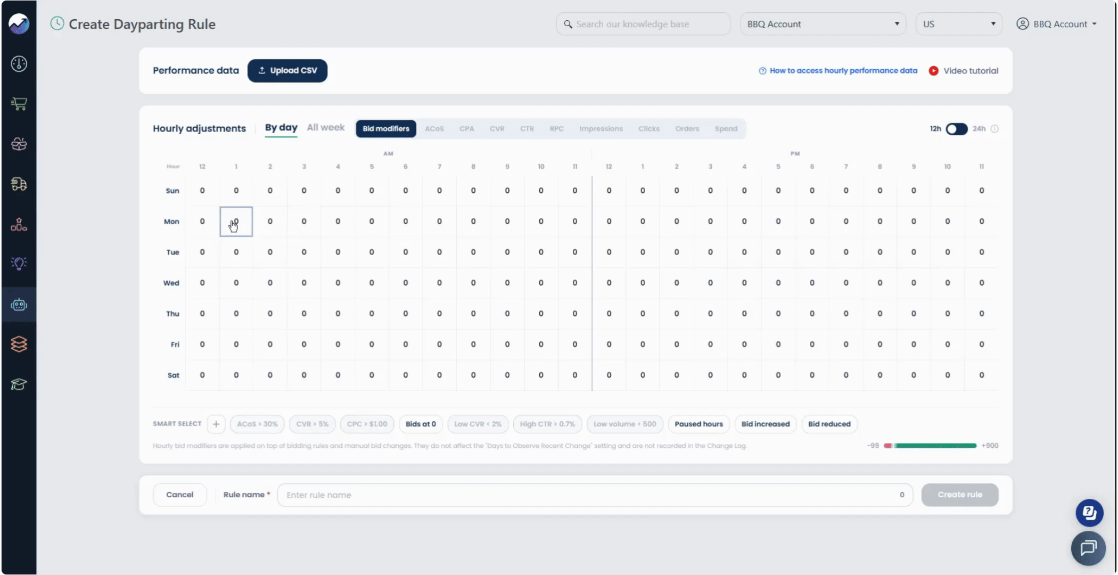Image resolution: width=1118 pixels, height=575 pixels.
Task: Switch to the By day tab
Action: (281, 128)
